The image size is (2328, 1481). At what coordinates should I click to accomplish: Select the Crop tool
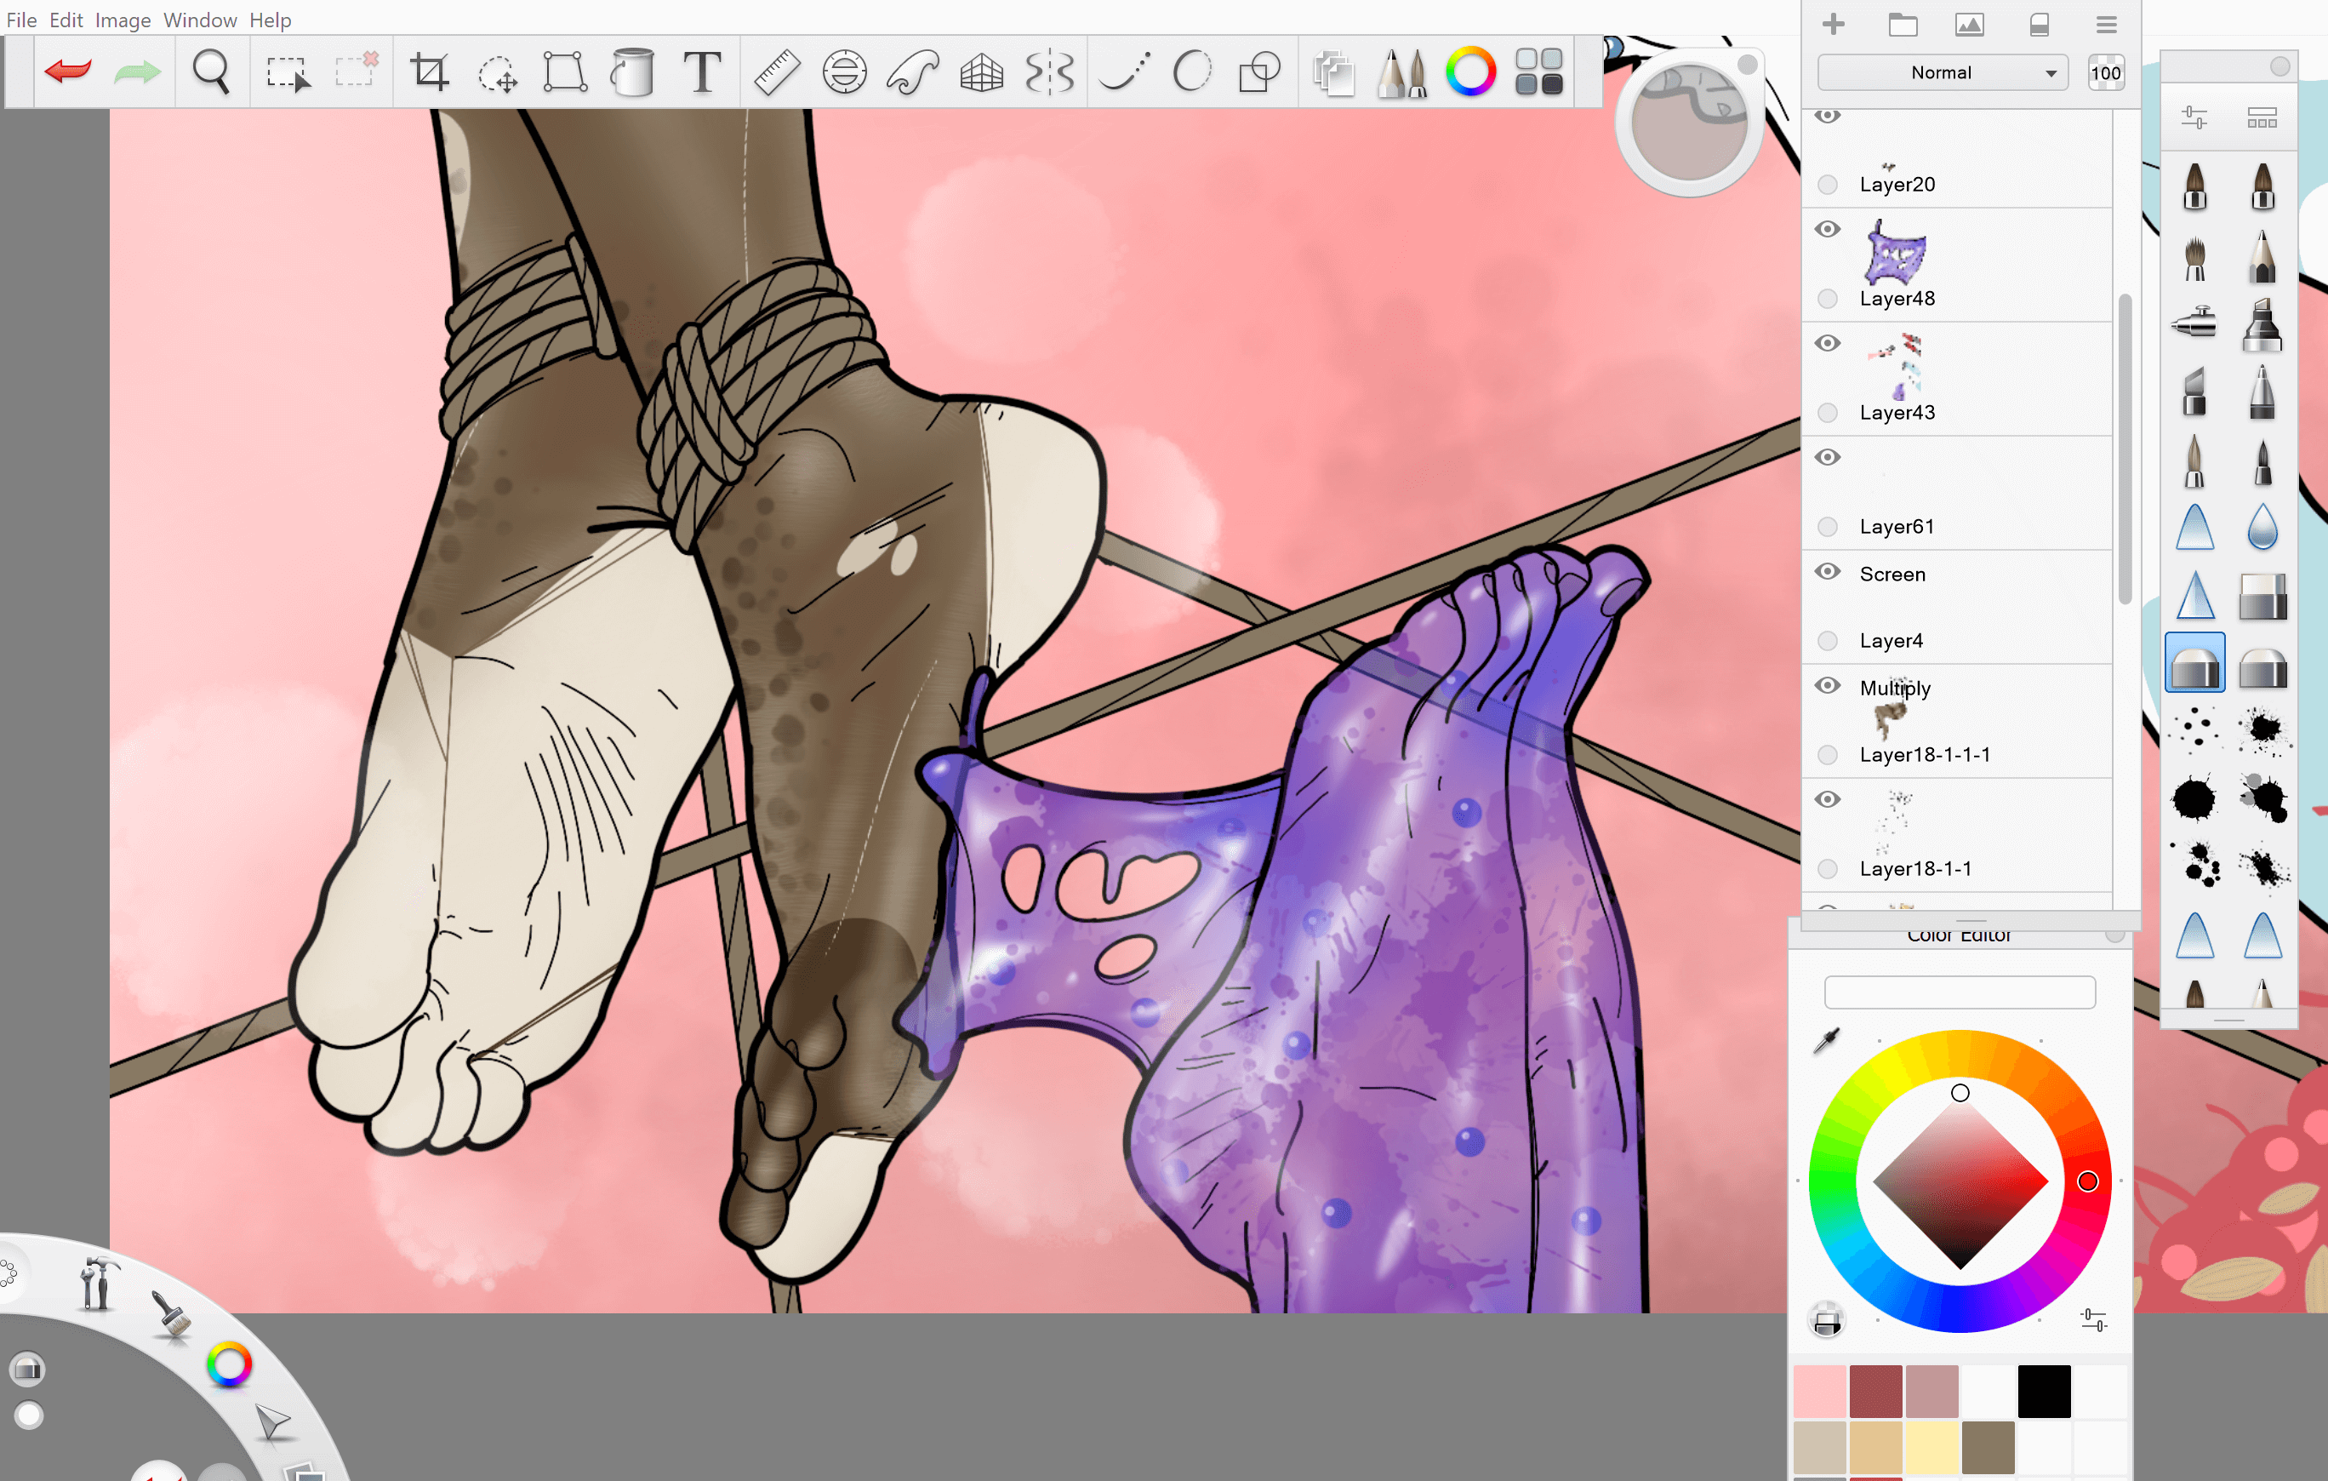(429, 71)
